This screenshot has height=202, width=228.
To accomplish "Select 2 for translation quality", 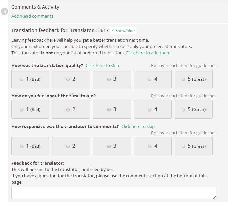I will 71,79.
